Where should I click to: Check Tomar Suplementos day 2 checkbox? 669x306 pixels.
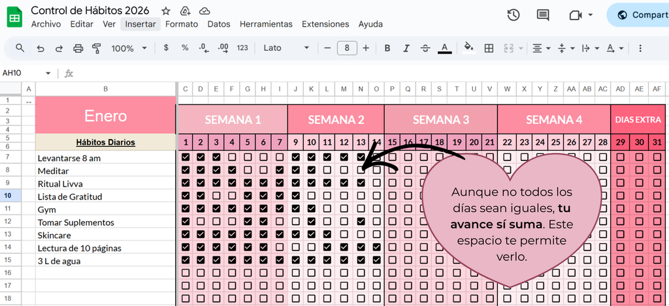pyautogui.click(x=201, y=221)
